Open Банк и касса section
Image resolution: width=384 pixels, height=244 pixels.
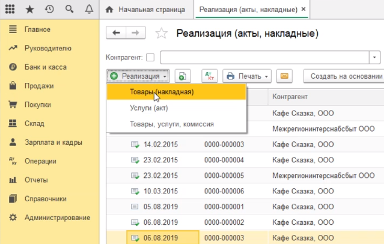46,67
